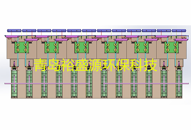
Task: Select the leftmost blue air tank
Action: (x=14, y=31)
